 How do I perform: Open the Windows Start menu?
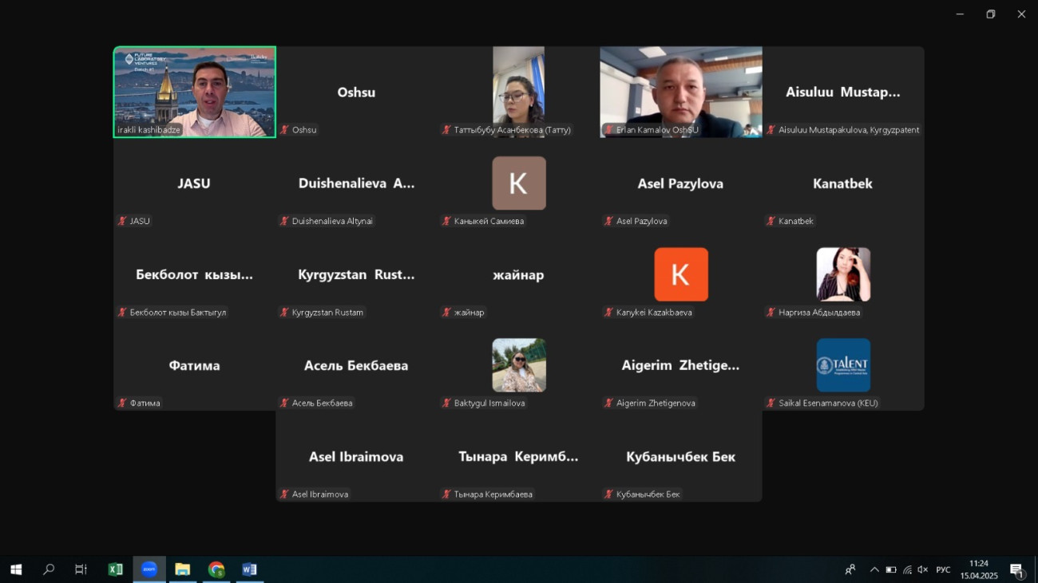point(16,569)
